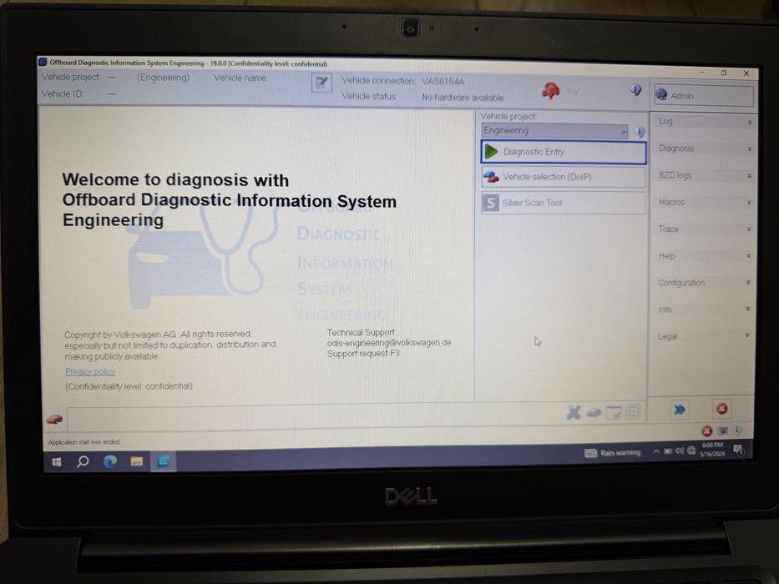Click the icon beside Vehicle name

pyautogui.click(x=321, y=83)
